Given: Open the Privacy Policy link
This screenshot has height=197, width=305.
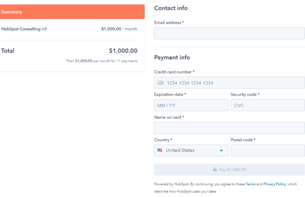Looking at the screenshot, I should coord(274,184).
